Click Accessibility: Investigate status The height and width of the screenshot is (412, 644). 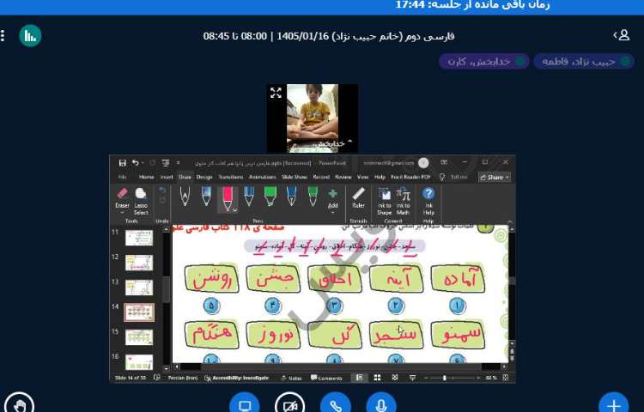click(x=237, y=378)
